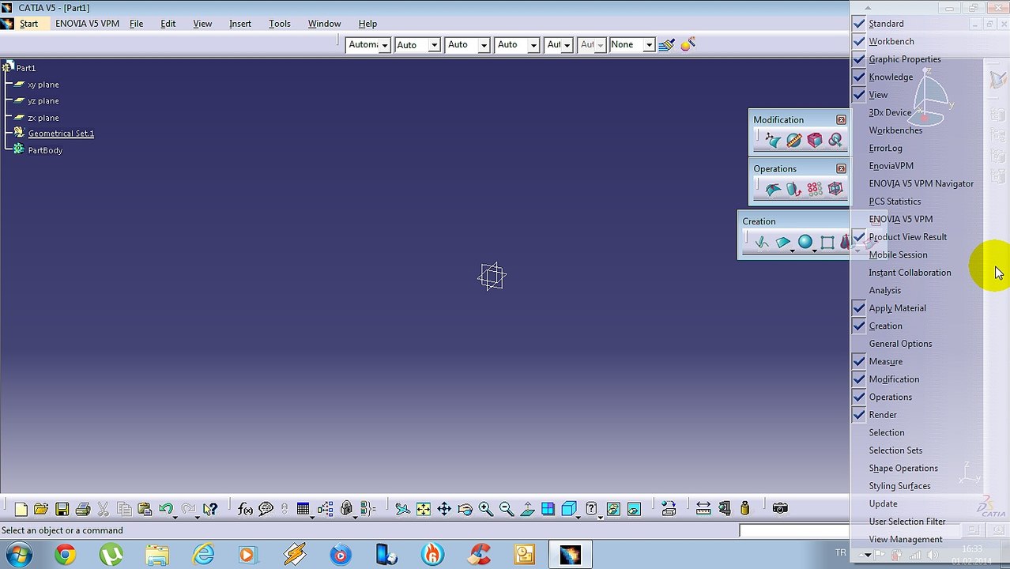Expand the Undo history arrow
The image size is (1010, 569).
[175, 517]
